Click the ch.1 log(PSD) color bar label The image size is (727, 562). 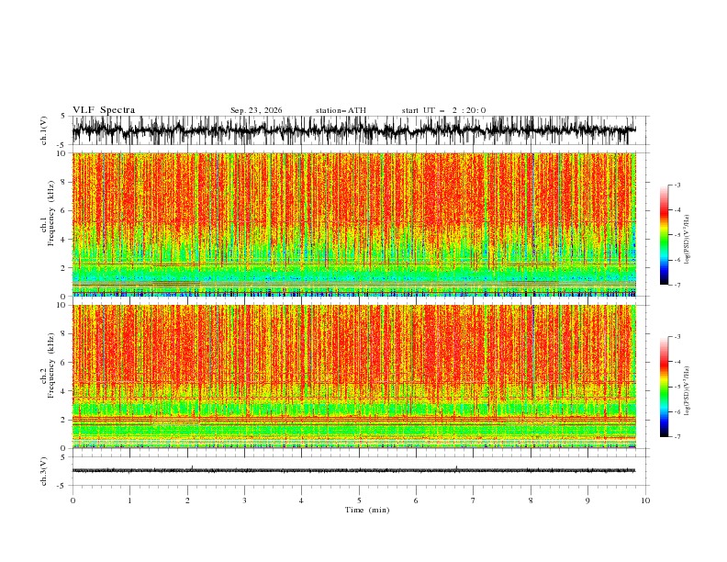688,240
